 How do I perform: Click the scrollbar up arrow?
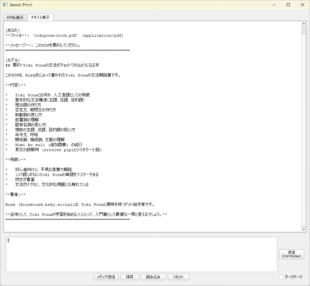304,24
